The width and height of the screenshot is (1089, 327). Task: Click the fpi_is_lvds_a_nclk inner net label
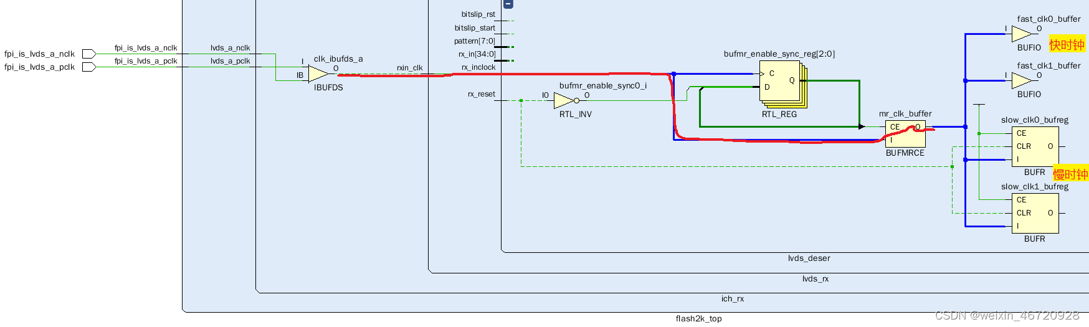tap(146, 48)
